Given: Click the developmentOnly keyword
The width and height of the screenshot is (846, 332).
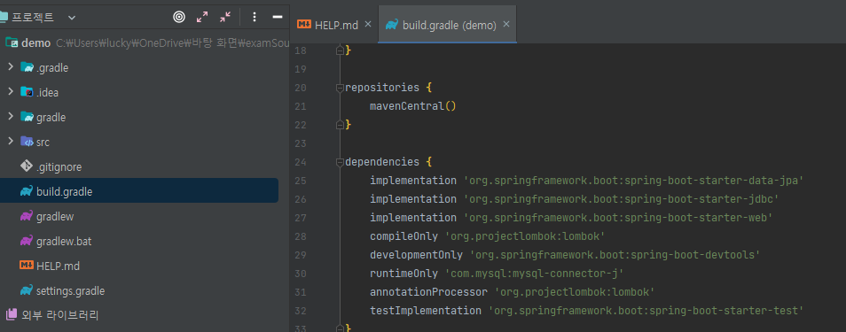Looking at the screenshot, I should [x=416, y=255].
